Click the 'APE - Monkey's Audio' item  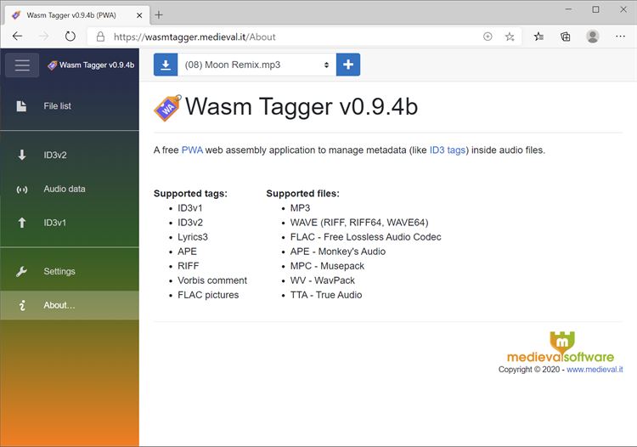[x=337, y=252]
